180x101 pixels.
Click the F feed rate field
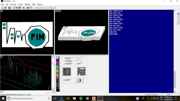point(80,61)
